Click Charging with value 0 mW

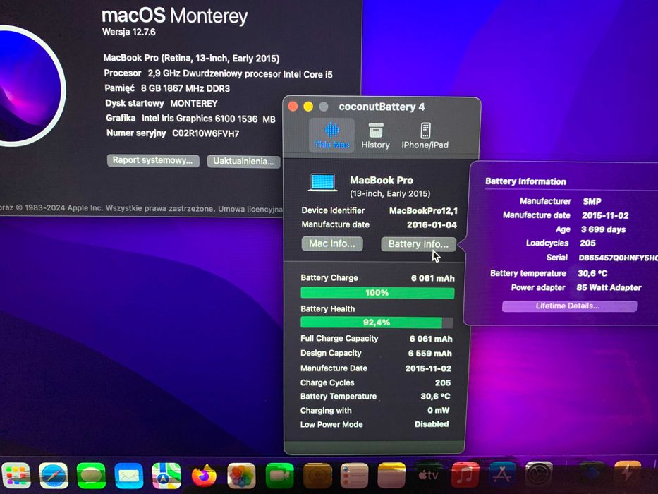[x=438, y=411]
